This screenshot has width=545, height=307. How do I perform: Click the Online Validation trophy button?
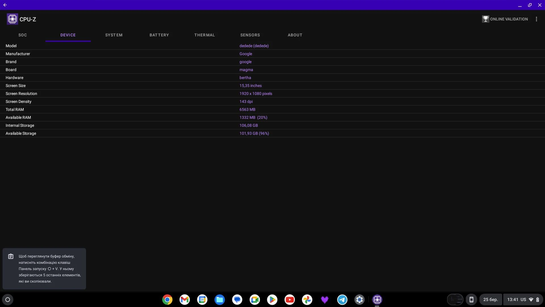tap(505, 19)
